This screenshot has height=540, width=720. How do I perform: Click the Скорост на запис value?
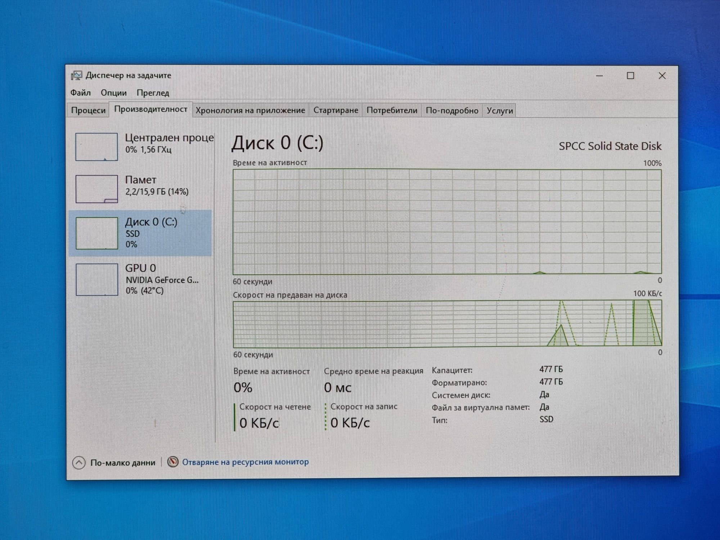(350, 423)
